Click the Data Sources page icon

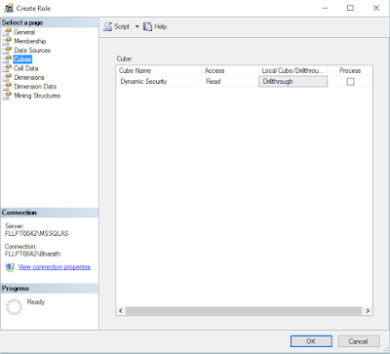pos(7,50)
